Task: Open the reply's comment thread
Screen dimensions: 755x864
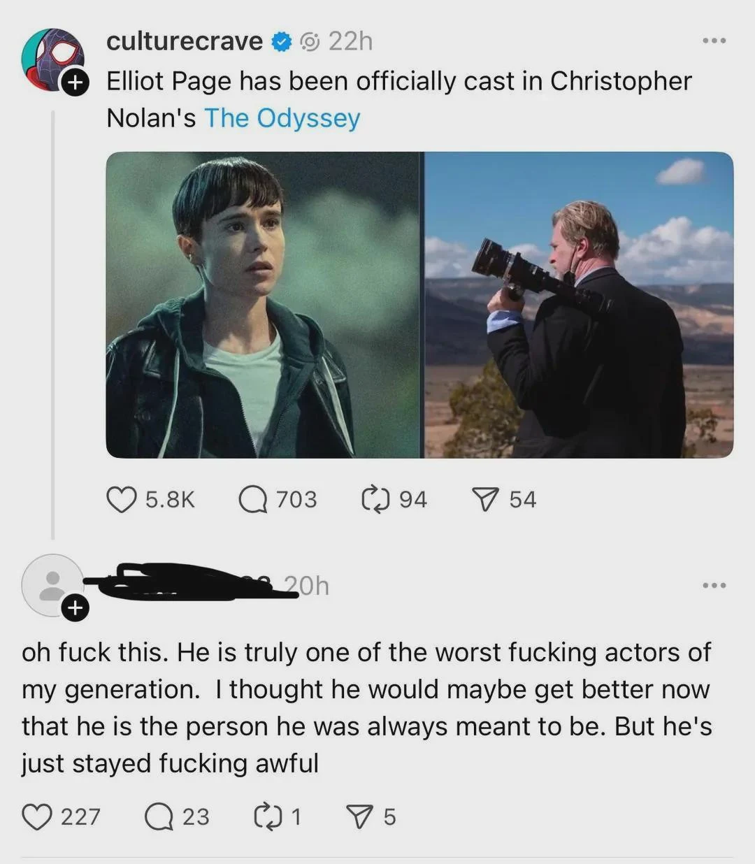Action: [159, 816]
